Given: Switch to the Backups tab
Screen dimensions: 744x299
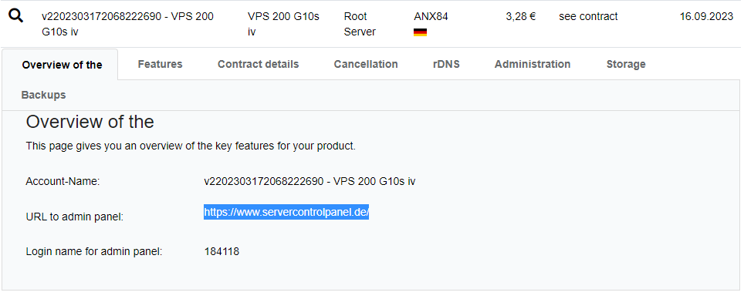Looking at the screenshot, I should pyautogui.click(x=44, y=95).
